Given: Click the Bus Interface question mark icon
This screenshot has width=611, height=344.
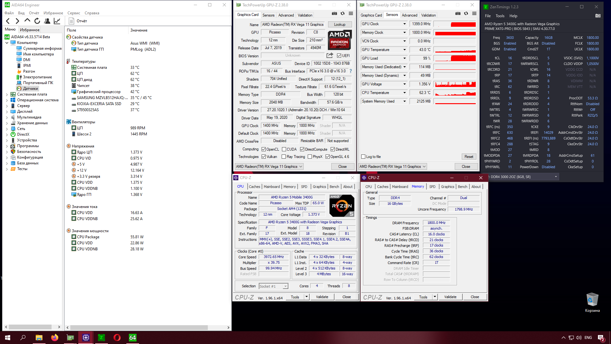Looking at the screenshot, I should click(x=351, y=71).
